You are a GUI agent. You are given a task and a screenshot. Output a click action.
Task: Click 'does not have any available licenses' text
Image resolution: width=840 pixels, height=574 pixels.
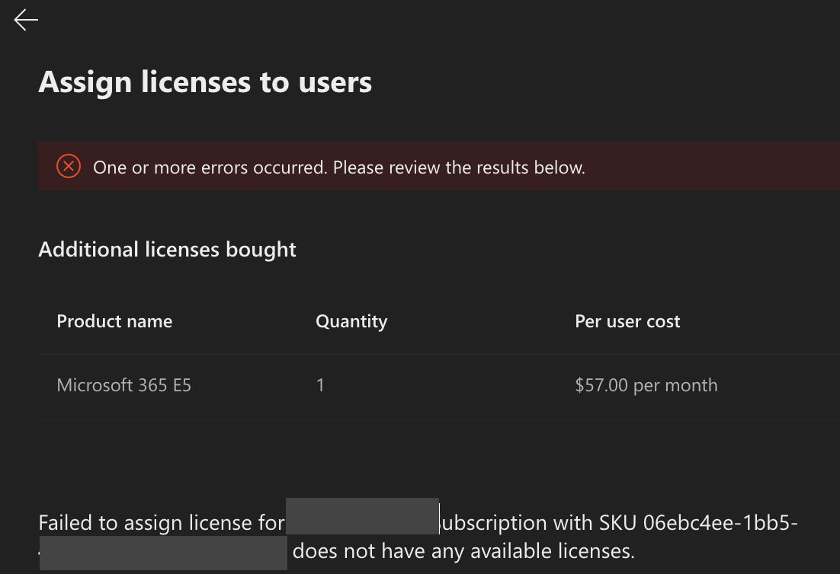(x=463, y=550)
